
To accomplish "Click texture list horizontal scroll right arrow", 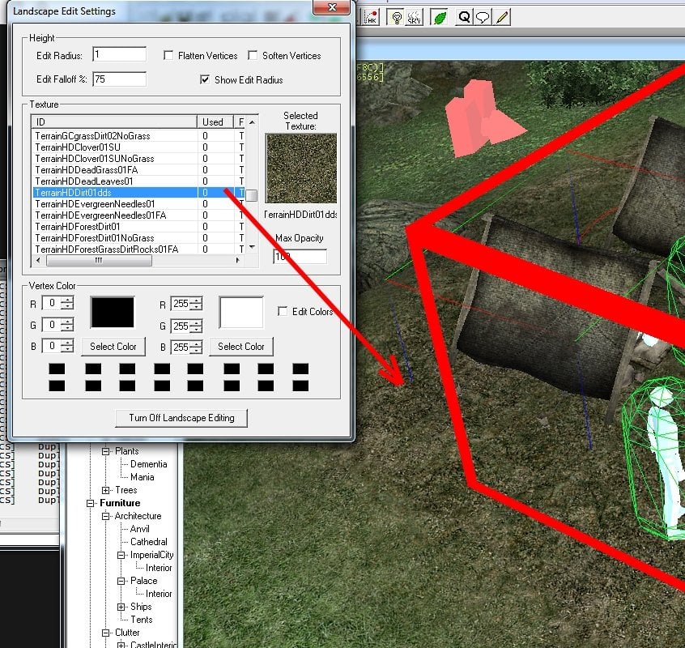I will (x=238, y=261).
